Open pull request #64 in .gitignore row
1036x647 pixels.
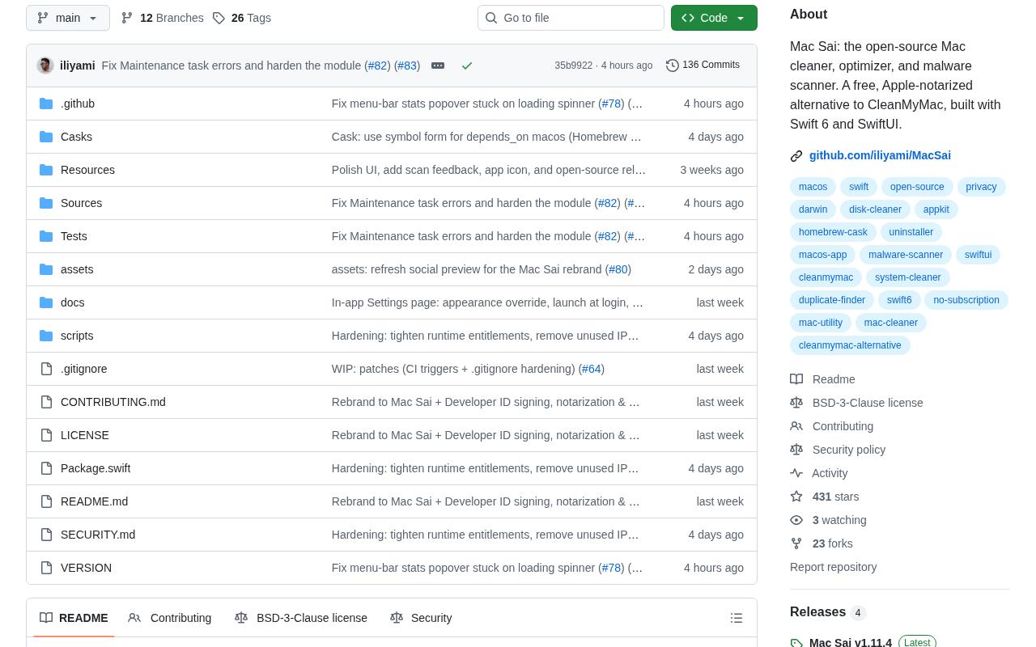(x=592, y=369)
